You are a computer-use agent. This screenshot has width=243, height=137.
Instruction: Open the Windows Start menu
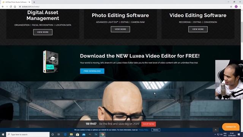(x=3, y=134)
